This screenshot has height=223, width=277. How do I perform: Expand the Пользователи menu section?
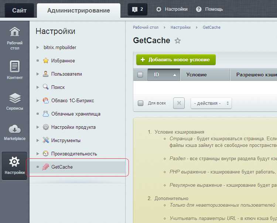(x=38, y=74)
